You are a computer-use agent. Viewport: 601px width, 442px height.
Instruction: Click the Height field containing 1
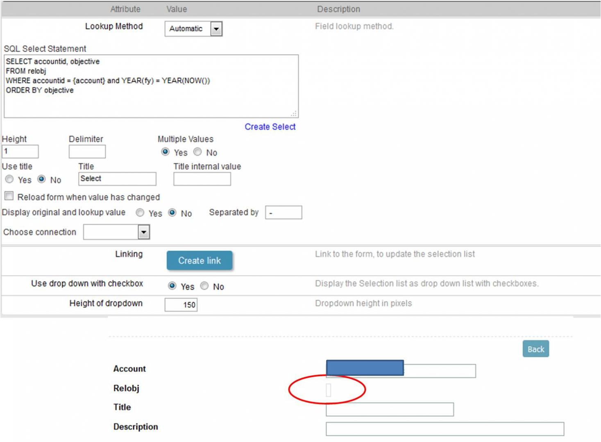[x=20, y=151]
